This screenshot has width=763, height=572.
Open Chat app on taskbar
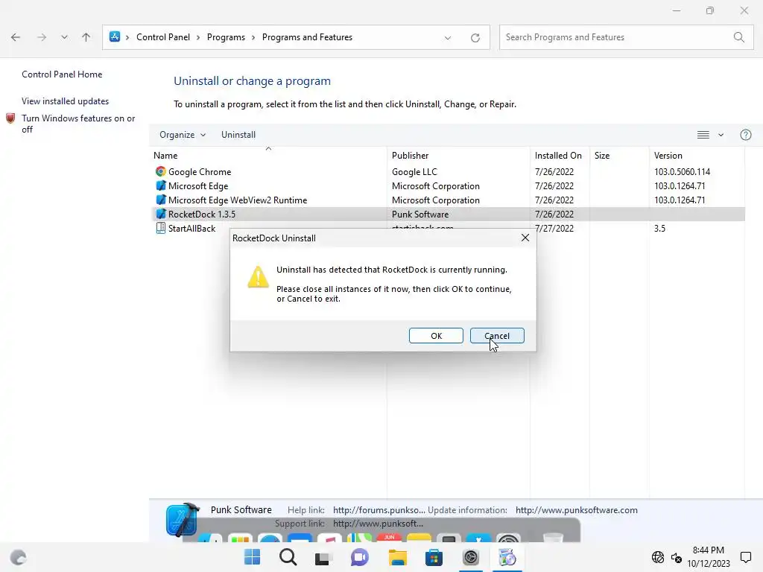click(360, 557)
